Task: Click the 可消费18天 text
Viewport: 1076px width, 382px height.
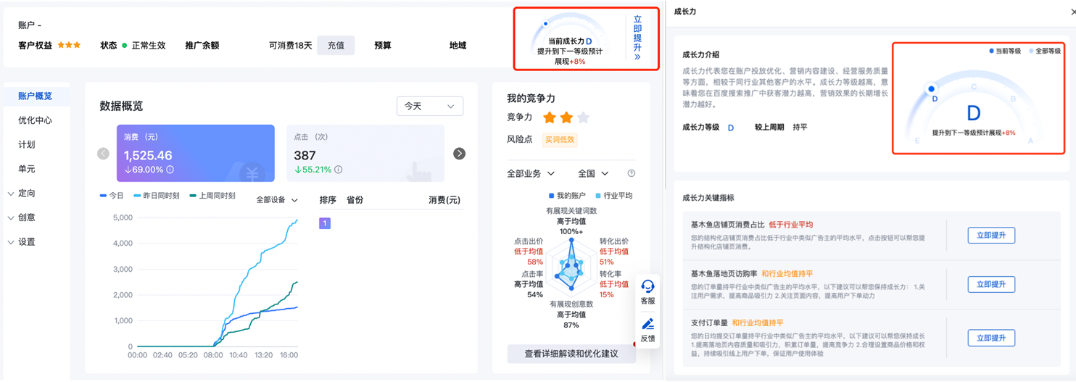Action: click(290, 45)
